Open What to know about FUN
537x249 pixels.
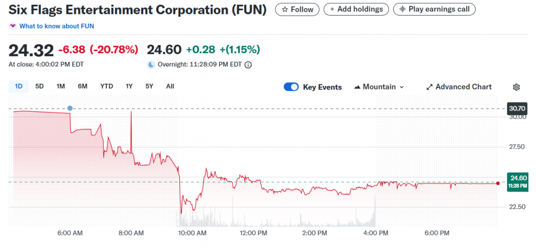click(x=57, y=26)
